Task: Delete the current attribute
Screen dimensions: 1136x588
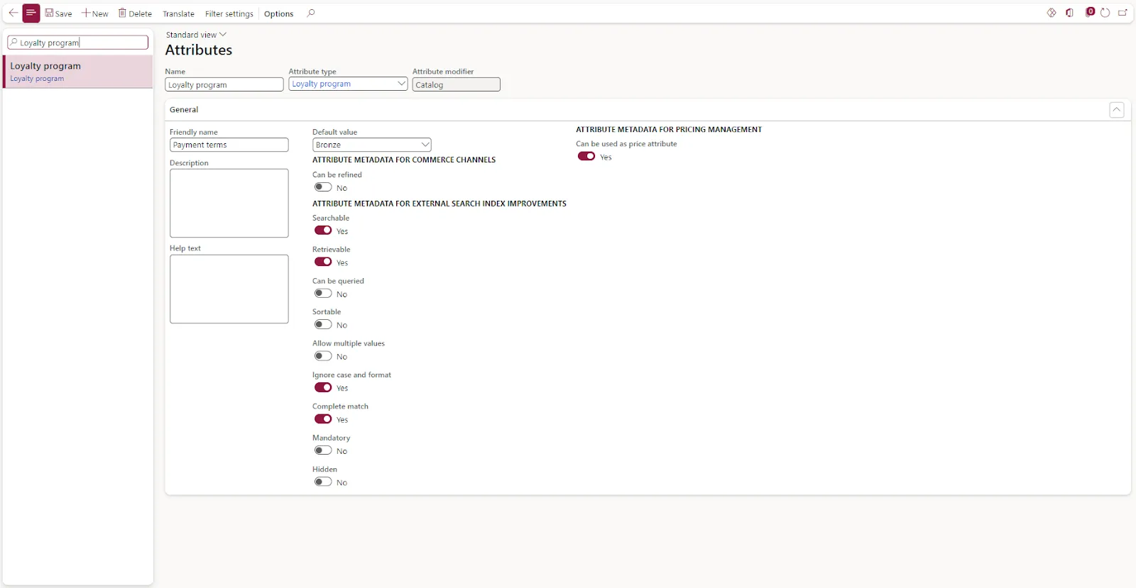Action: pyautogui.click(x=135, y=13)
